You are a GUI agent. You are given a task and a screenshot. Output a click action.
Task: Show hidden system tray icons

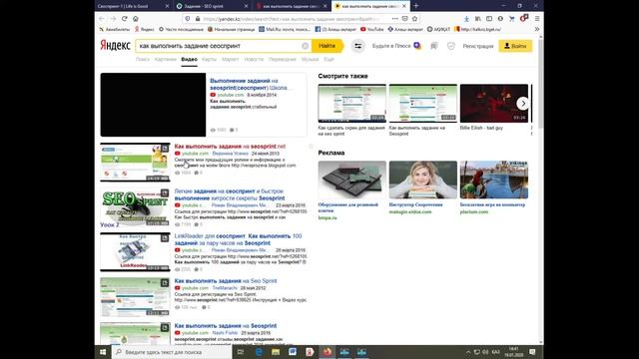(468, 352)
